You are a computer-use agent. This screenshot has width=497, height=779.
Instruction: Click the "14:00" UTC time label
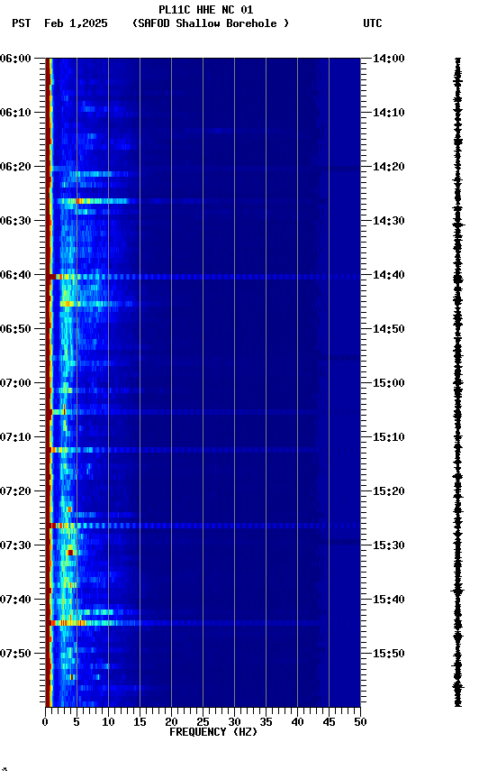(x=389, y=59)
